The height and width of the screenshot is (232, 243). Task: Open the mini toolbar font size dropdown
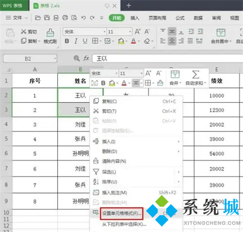[x=142, y=73]
